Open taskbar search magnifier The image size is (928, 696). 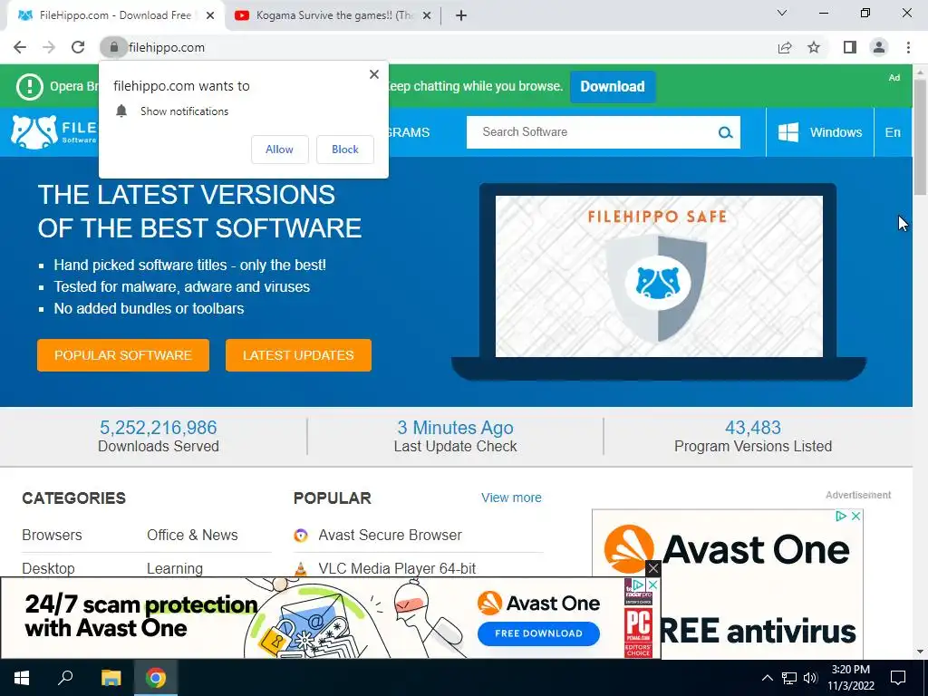(x=65, y=678)
